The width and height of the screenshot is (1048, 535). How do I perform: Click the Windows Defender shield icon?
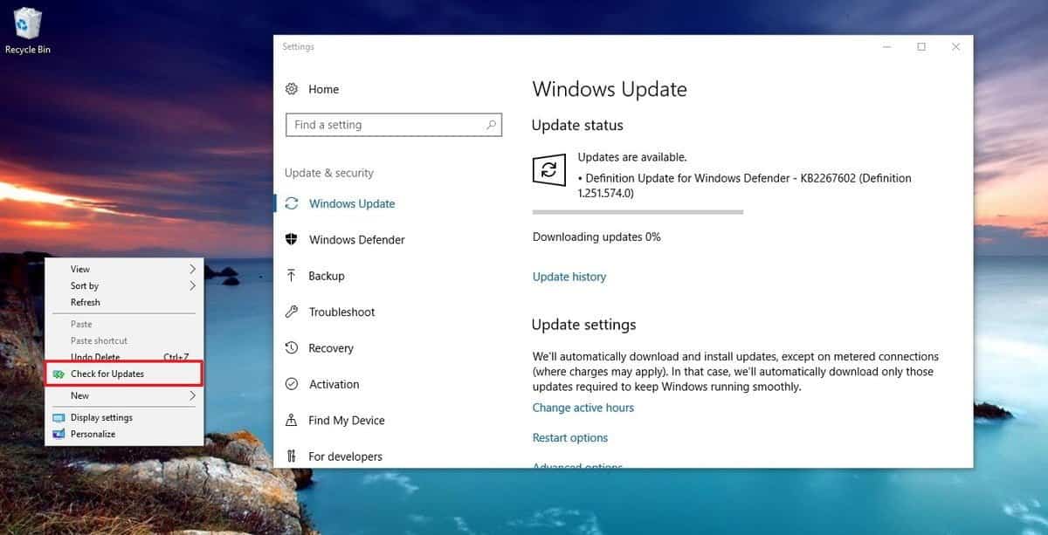(x=292, y=239)
